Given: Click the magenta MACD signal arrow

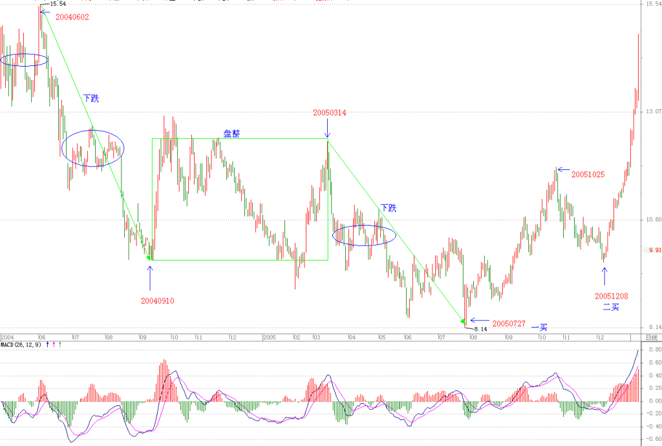Looking at the screenshot, I should pyautogui.click(x=54, y=345).
